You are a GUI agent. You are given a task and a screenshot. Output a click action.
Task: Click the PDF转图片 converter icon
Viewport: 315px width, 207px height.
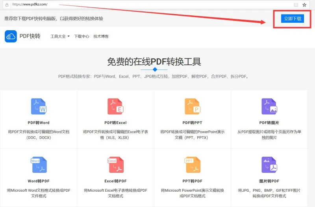(269, 106)
